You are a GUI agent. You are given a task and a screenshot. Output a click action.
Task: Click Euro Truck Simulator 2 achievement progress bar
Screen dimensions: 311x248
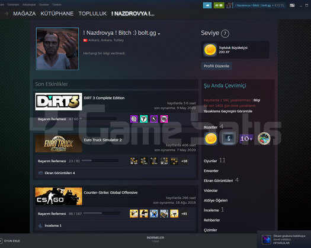(100, 161)
